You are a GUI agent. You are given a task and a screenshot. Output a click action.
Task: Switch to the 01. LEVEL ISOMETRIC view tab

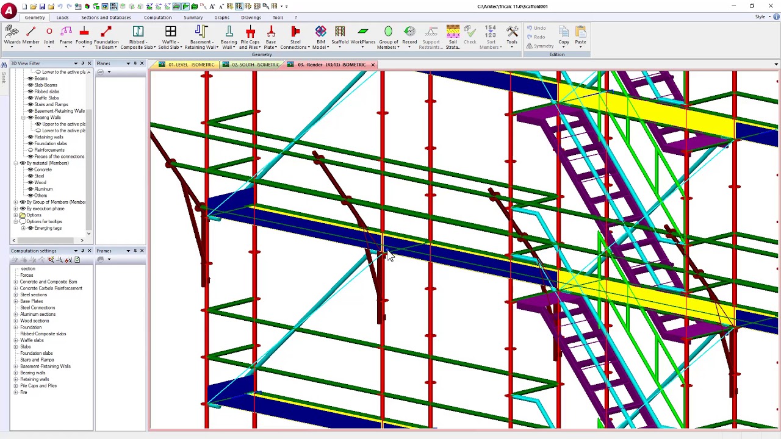pyautogui.click(x=187, y=65)
